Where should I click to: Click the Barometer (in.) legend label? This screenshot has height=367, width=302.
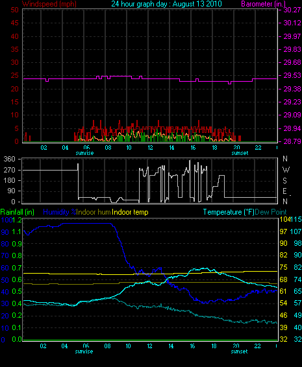click(263, 4)
